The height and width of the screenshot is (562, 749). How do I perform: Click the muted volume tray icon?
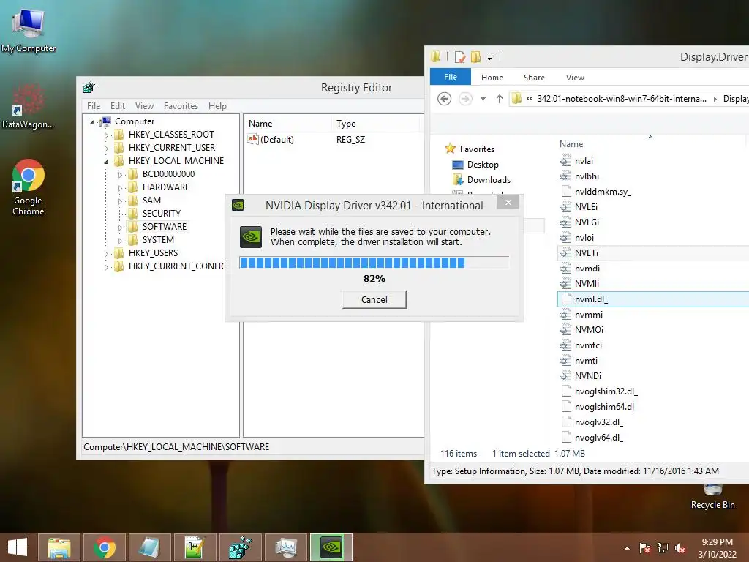pos(680,548)
